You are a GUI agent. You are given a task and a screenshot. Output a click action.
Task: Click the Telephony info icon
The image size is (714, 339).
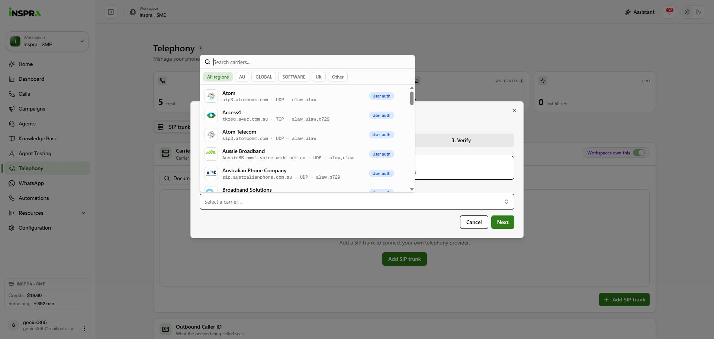[x=200, y=48]
